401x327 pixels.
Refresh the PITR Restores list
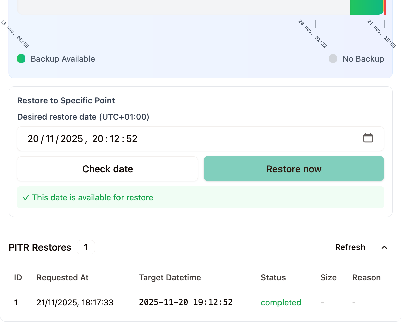pyautogui.click(x=350, y=247)
